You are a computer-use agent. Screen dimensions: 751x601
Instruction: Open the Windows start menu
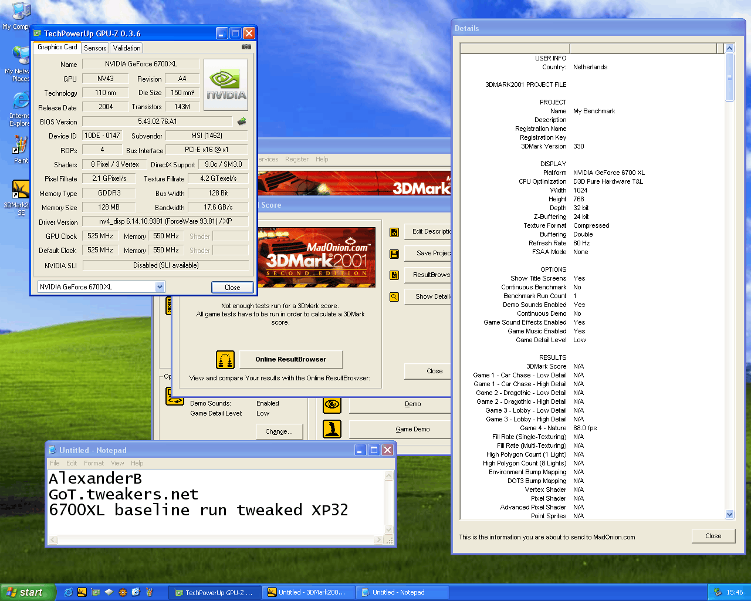pos(28,592)
